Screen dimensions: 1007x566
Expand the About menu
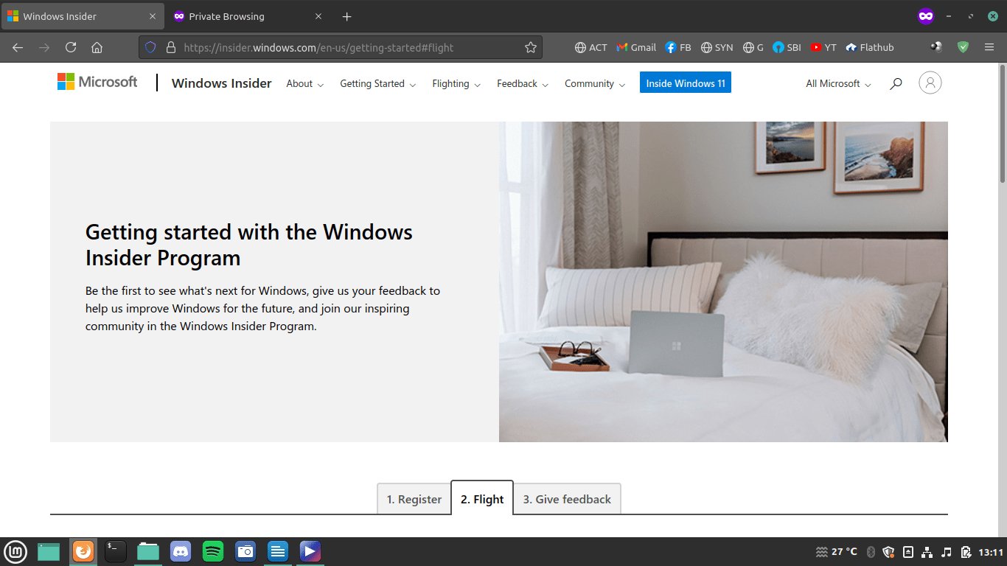304,84
